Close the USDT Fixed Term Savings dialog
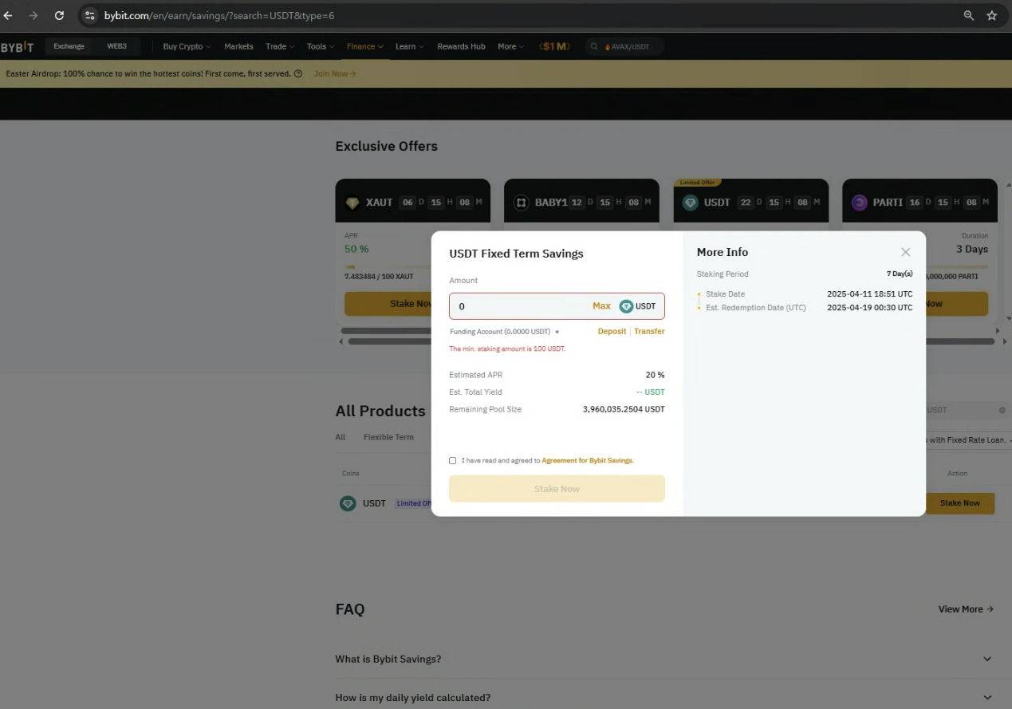The width and height of the screenshot is (1012, 709). point(905,252)
